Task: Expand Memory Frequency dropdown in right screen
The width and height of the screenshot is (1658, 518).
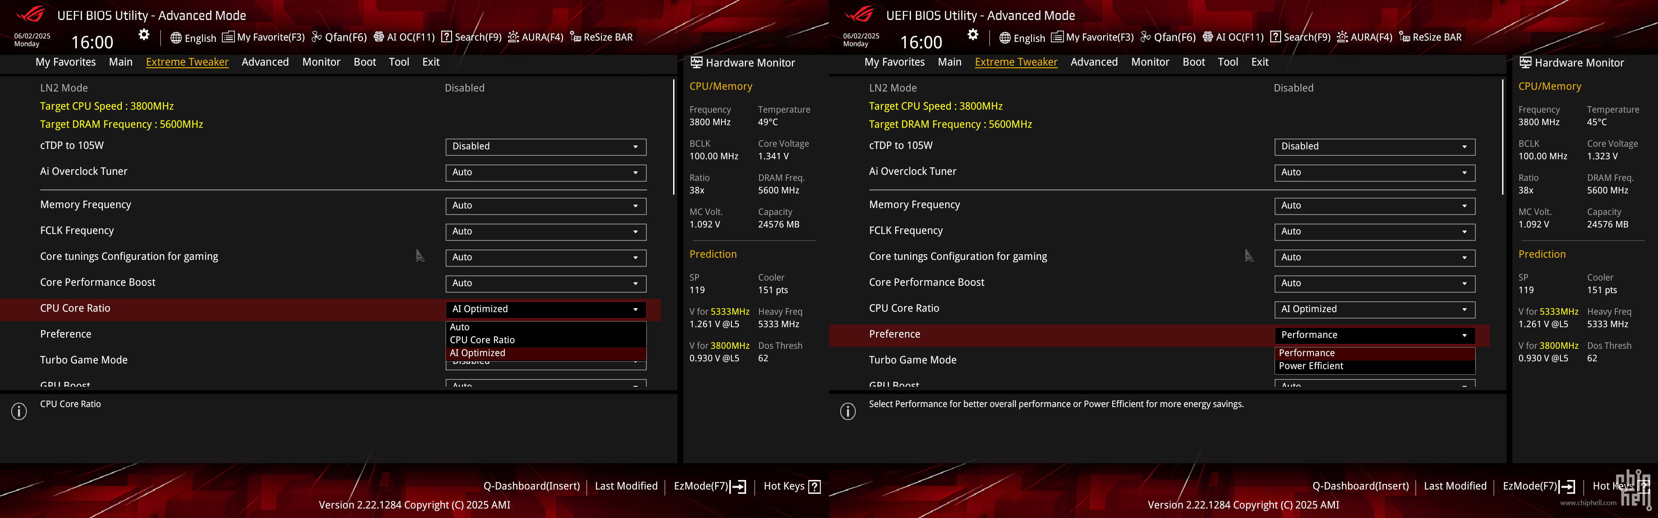Action: point(1375,206)
